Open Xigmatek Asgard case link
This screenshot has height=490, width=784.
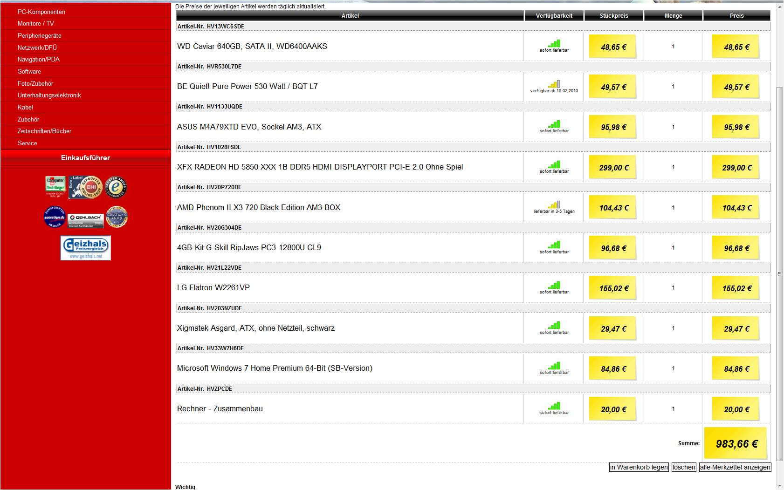(x=256, y=328)
